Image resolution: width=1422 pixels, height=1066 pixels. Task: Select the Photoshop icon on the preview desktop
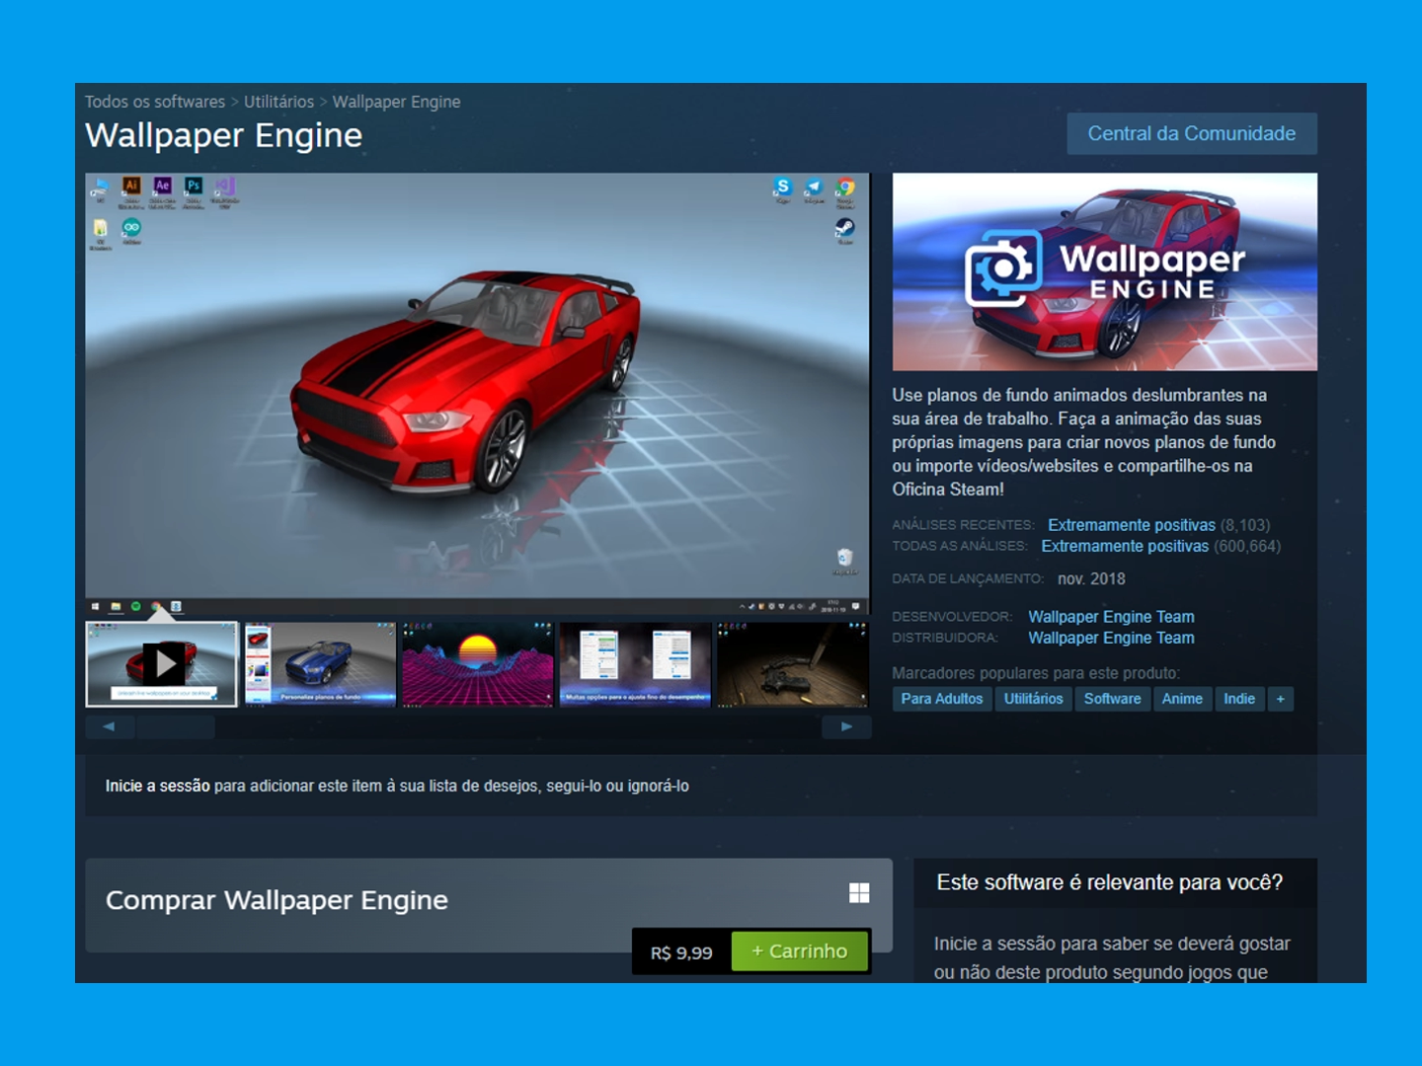194,186
